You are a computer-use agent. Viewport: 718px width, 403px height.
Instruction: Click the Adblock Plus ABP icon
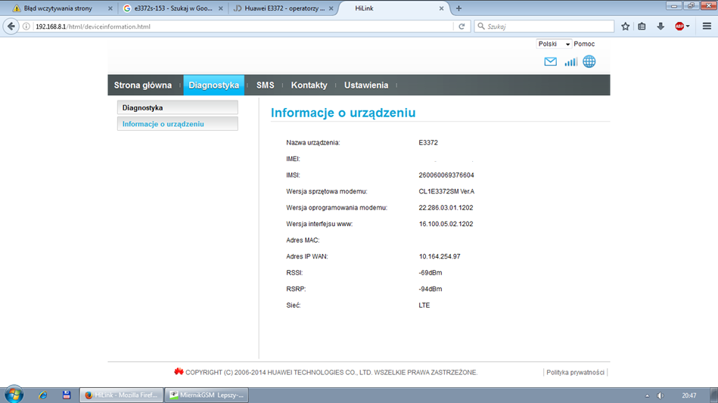point(679,26)
